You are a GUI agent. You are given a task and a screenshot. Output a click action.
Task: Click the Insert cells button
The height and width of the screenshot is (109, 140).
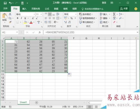(x=105, y=14)
